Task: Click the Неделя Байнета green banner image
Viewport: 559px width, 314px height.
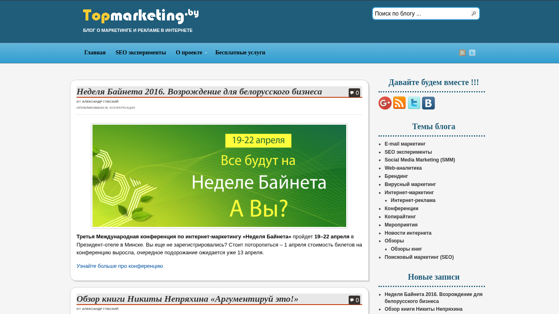Action: coord(219,176)
